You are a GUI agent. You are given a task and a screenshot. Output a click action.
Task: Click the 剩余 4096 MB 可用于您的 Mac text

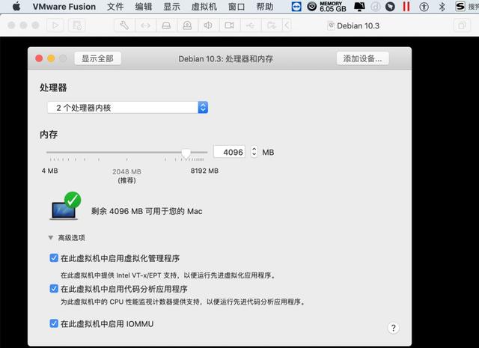(147, 211)
